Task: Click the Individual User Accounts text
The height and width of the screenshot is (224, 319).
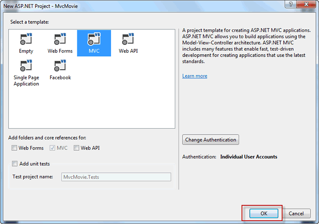Action: pos(249,157)
